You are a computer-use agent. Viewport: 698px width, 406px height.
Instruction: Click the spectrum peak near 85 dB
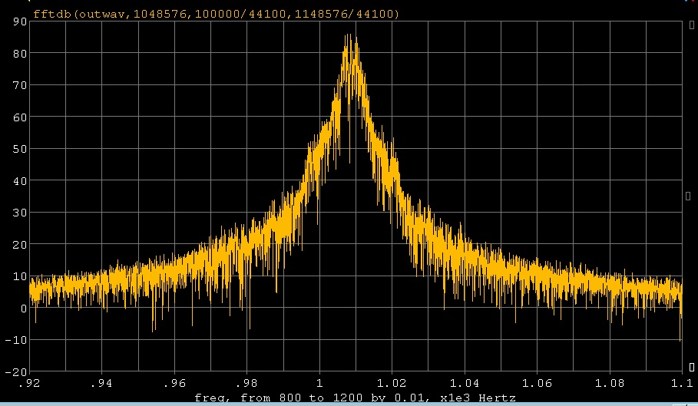pos(349,35)
